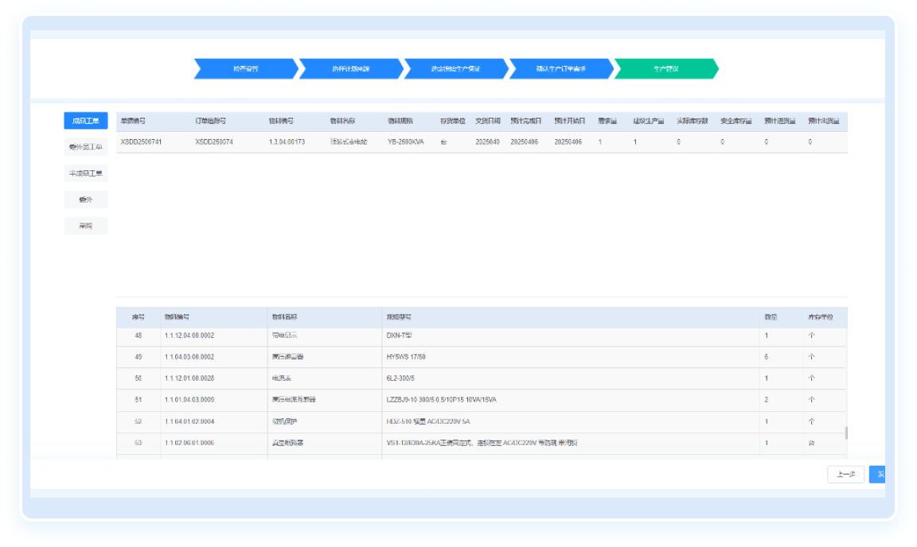Open the 半成品工单 tab
The width and height of the screenshot is (917, 547).
click(x=86, y=173)
